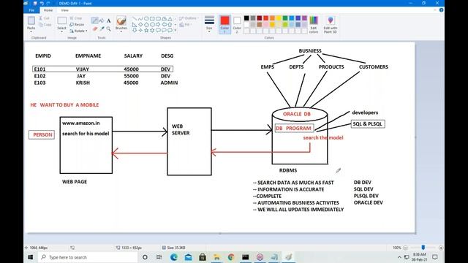This screenshot has height=263, width=468.
Task: Click the zoom out minus button
Action: (405, 248)
